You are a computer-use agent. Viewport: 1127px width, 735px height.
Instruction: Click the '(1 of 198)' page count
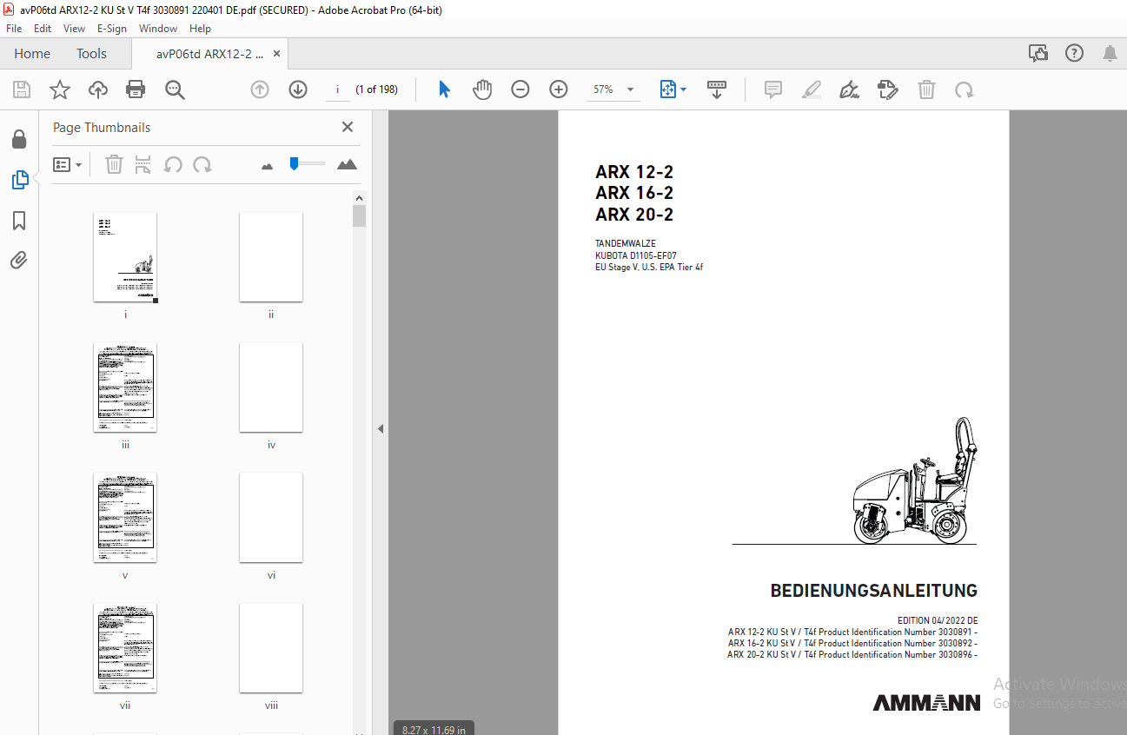tap(377, 89)
